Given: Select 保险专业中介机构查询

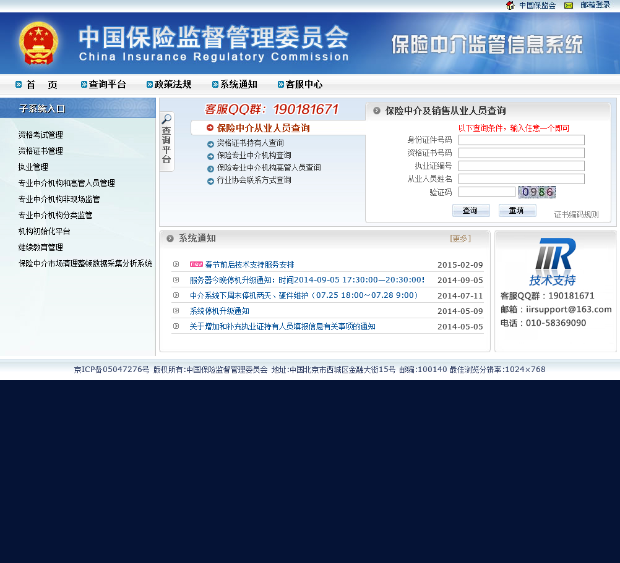Looking at the screenshot, I should [254, 155].
